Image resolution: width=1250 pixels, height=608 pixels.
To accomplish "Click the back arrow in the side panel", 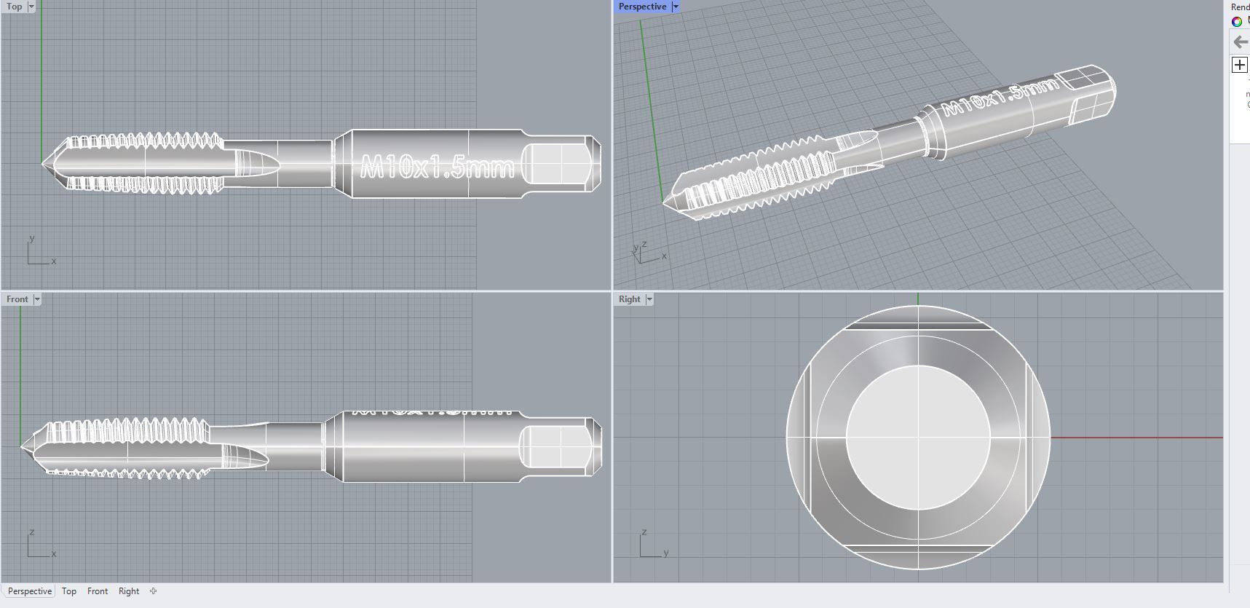I will pos(1241,42).
